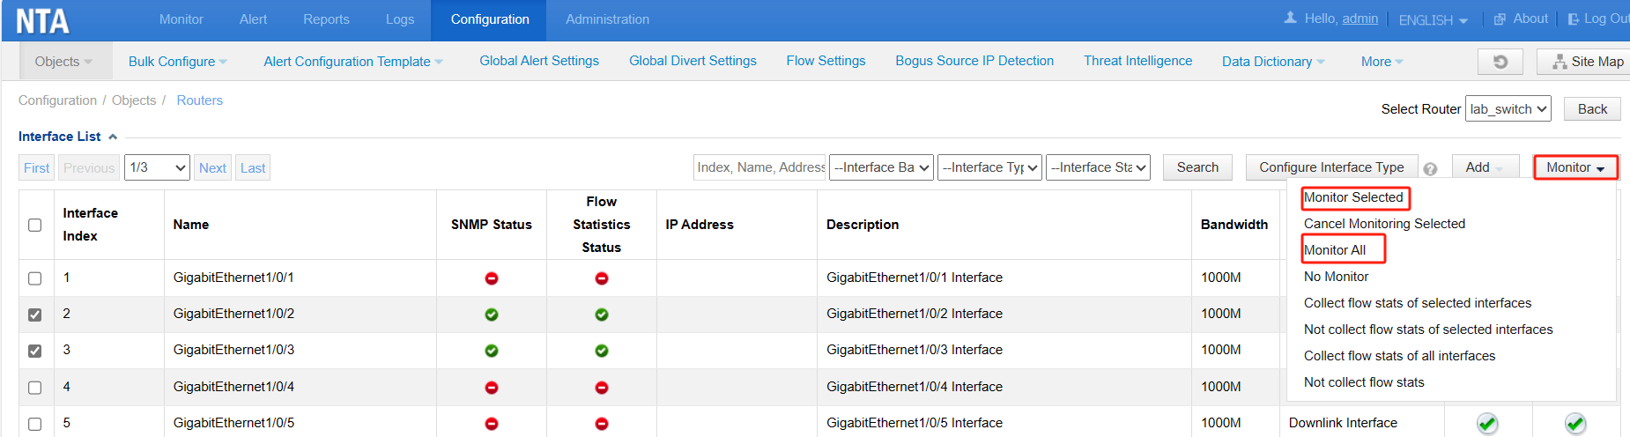
Task: Collapse the Interface List section
Action: [x=113, y=137]
